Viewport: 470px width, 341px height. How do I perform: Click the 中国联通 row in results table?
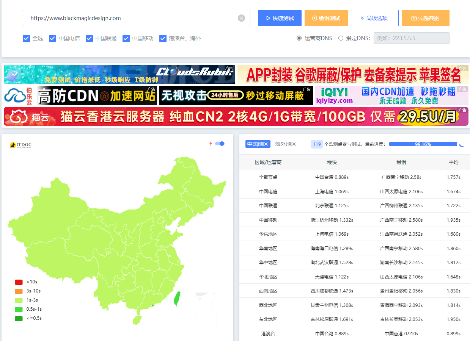click(355, 206)
